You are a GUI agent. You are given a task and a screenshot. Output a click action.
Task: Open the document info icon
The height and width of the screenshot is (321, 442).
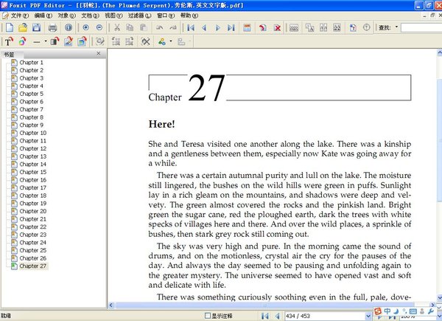click(69, 27)
